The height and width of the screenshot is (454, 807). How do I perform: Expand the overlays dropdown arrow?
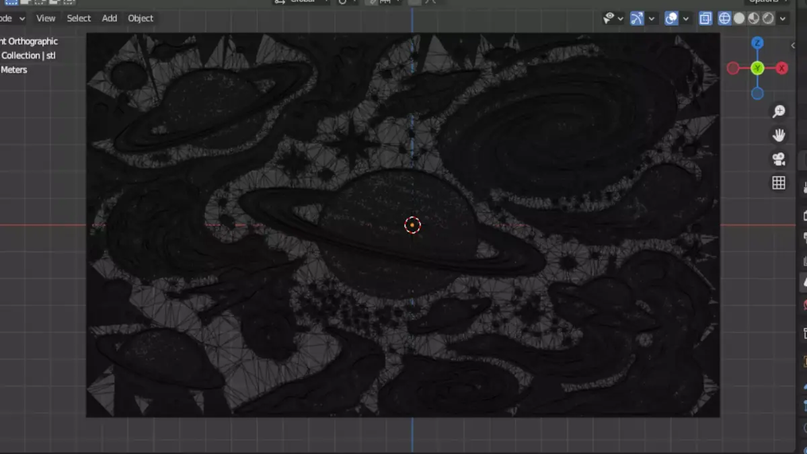point(686,19)
